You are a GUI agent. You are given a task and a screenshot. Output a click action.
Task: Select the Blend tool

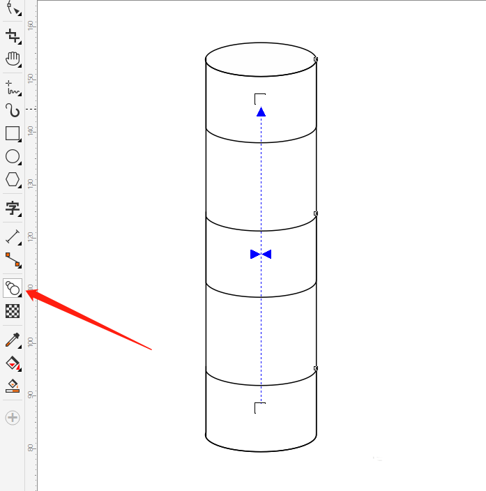[13, 288]
